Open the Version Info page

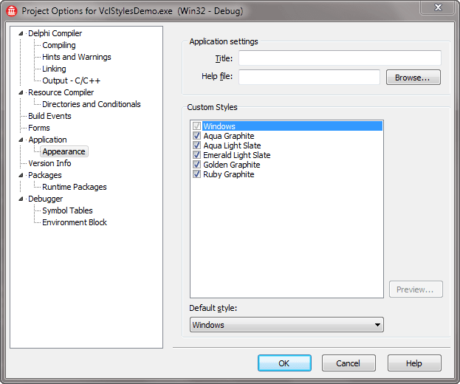(49, 163)
